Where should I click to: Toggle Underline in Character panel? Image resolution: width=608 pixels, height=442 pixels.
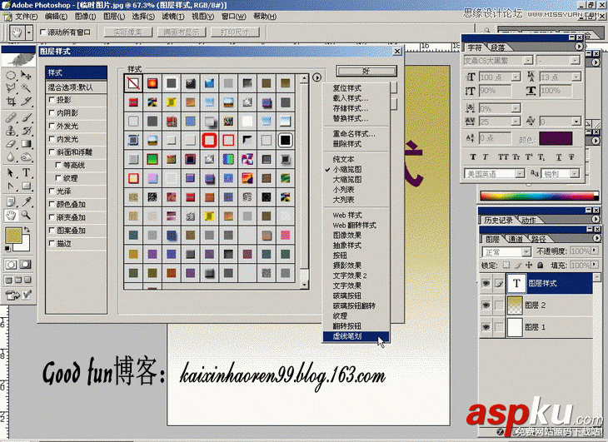[558, 156]
